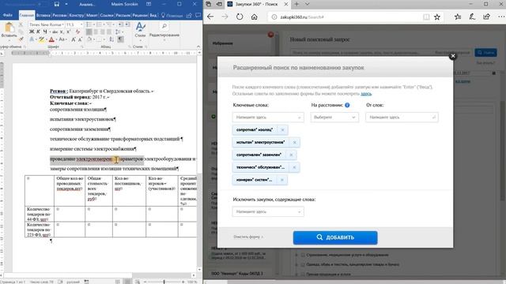Screen dimensions: 506x284
Task: Apply the red font color
Action: coord(51,39)
